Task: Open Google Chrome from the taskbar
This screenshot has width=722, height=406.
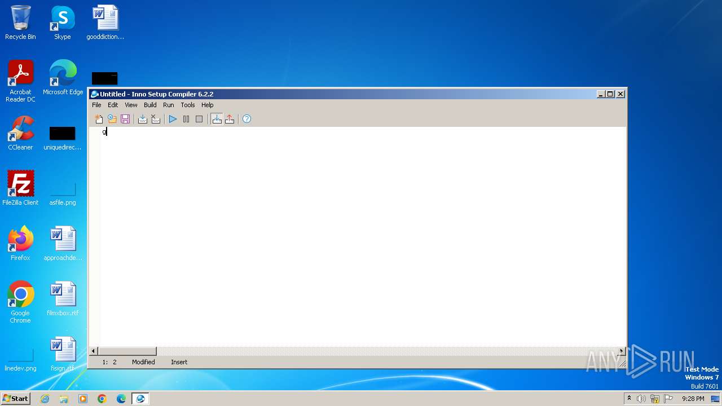Action: (102, 399)
